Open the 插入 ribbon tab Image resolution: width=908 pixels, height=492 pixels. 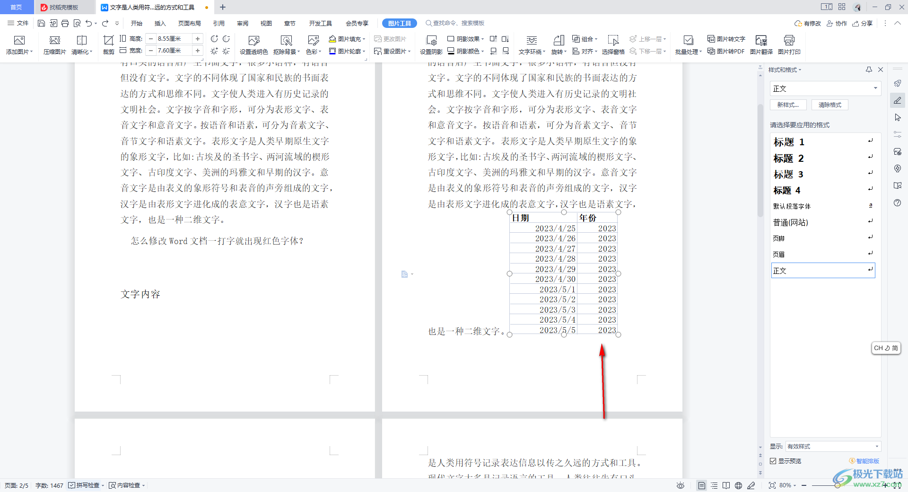click(160, 23)
